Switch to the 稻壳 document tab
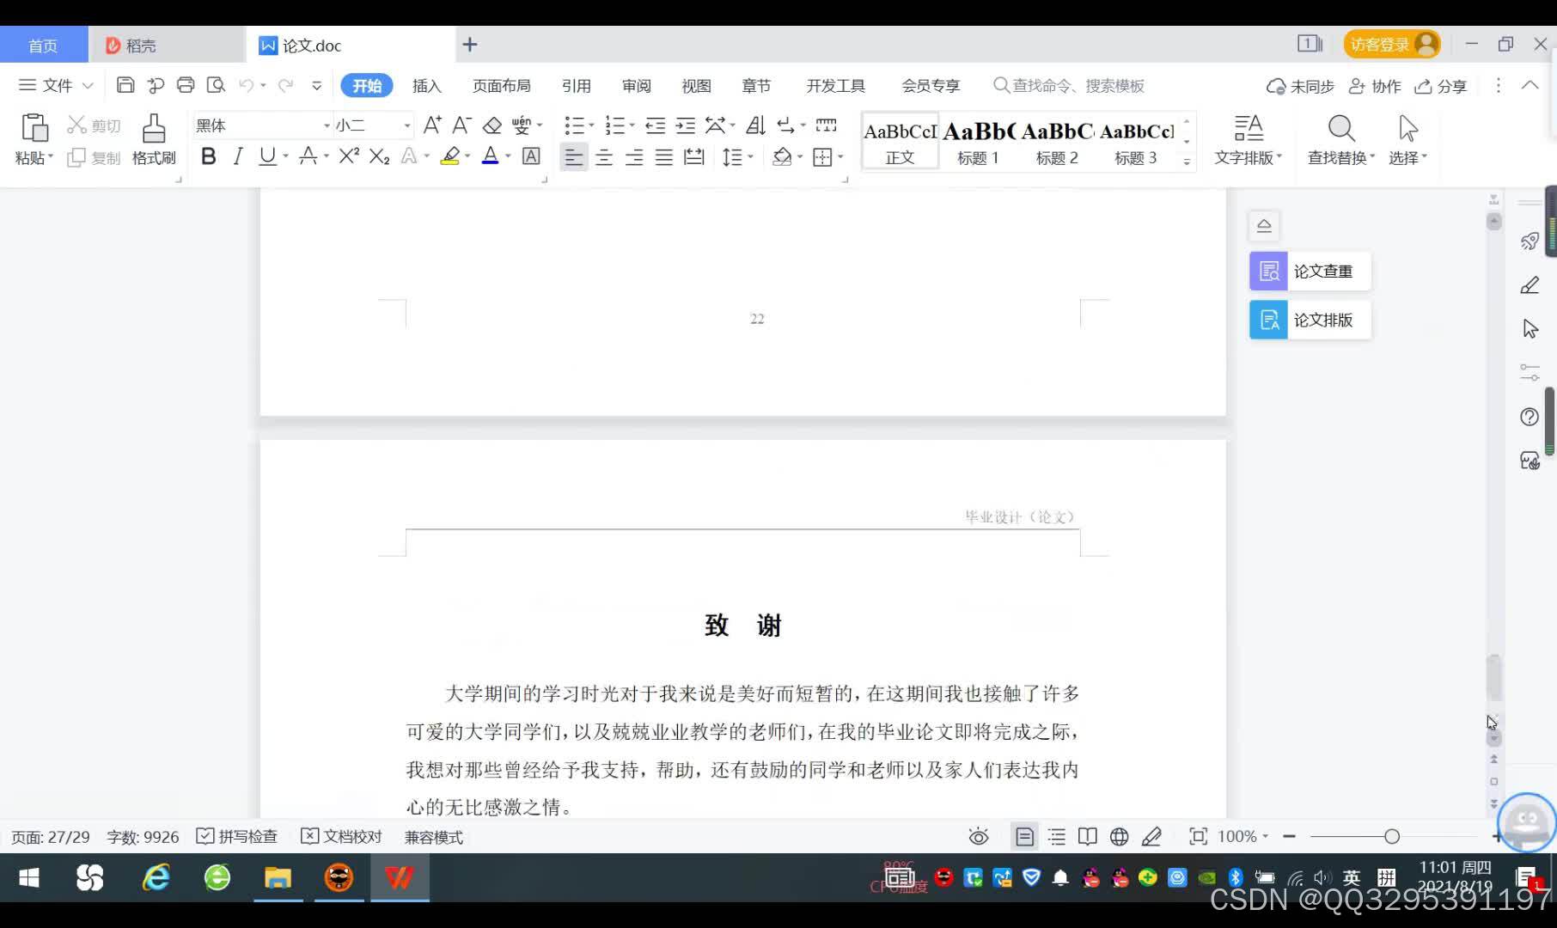 point(167,45)
